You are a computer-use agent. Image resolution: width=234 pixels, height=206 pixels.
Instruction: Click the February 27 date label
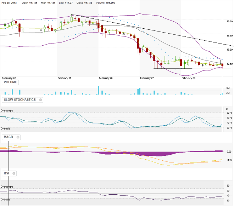[147, 78]
